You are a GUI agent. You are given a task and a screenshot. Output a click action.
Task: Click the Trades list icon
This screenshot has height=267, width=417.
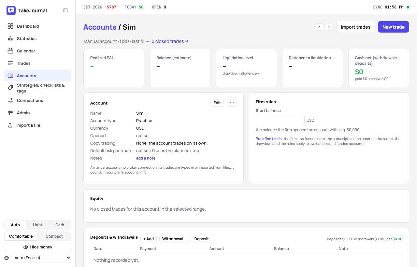coord(10,63)
